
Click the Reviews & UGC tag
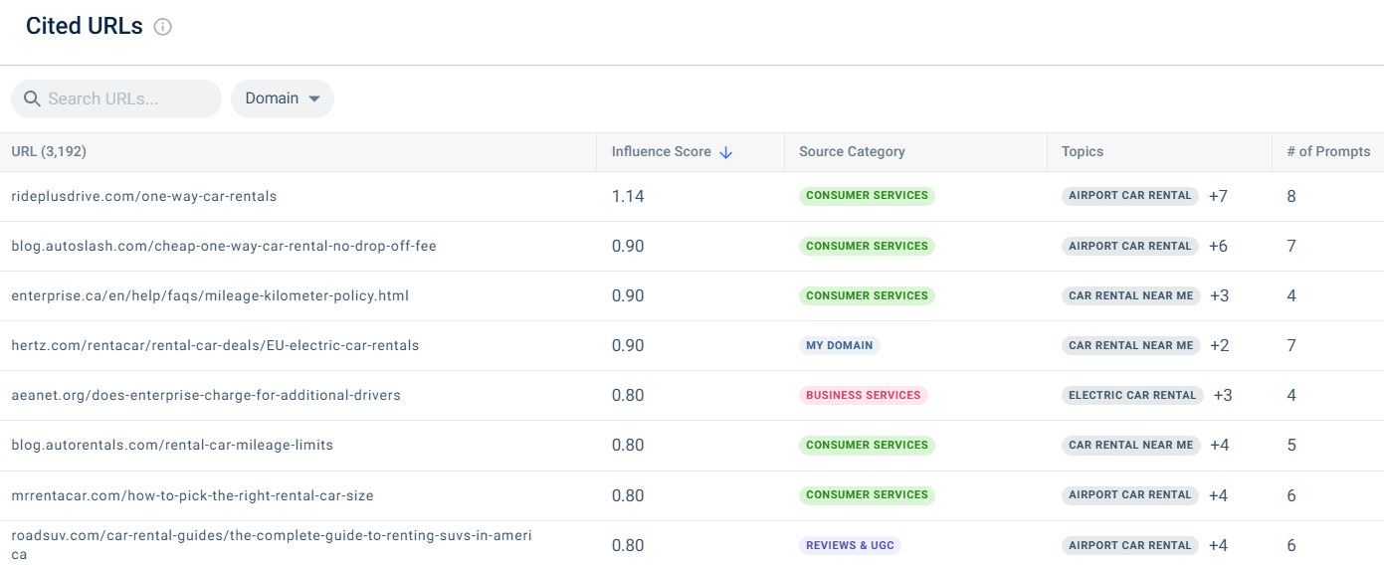850,545
